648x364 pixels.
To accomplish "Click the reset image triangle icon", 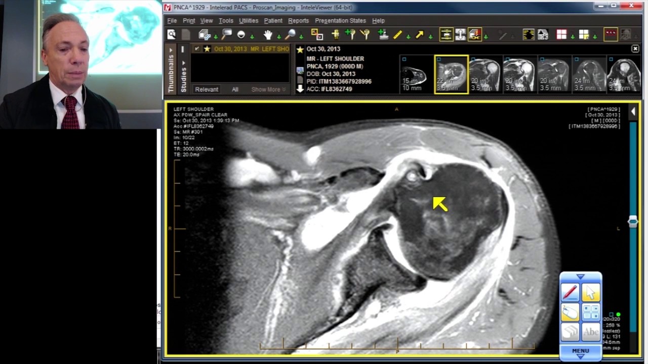I will (543, 34).
